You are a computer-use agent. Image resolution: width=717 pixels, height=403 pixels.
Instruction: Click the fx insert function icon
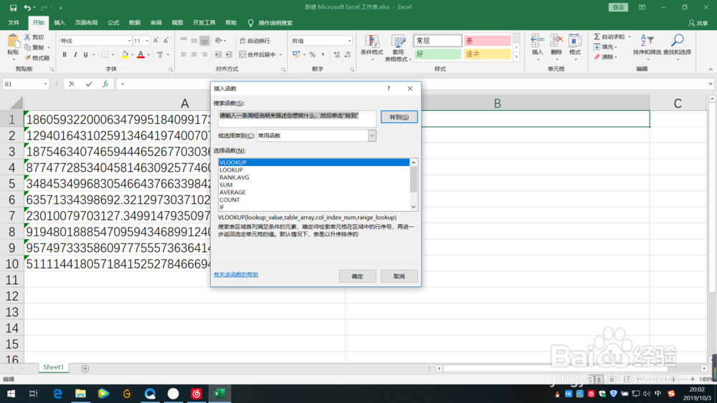tap(105, 84)
